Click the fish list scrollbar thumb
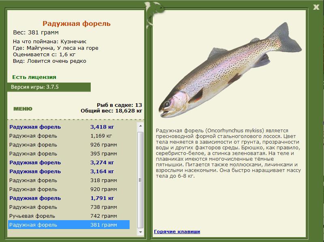The width and height of the screenshot is (324, 242). [x=141, y=180]
